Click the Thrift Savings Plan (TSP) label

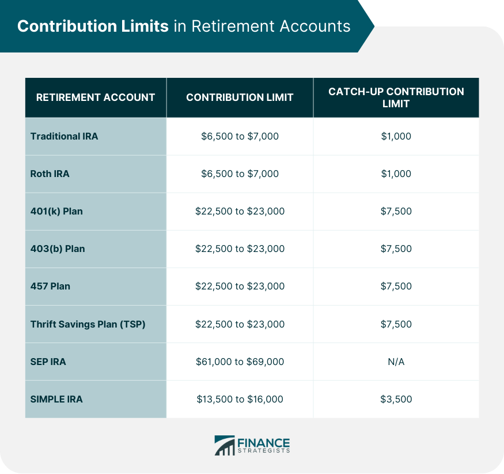88,324
